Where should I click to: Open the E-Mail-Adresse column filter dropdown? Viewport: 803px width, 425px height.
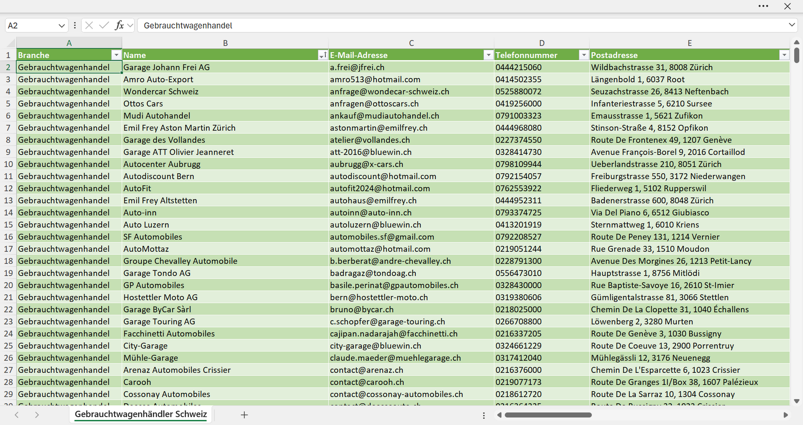click(488, 55)
